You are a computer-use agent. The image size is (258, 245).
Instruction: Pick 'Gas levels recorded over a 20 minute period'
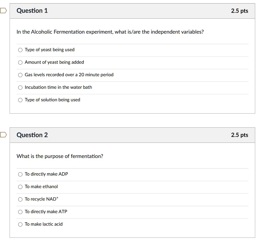(20, 75)
